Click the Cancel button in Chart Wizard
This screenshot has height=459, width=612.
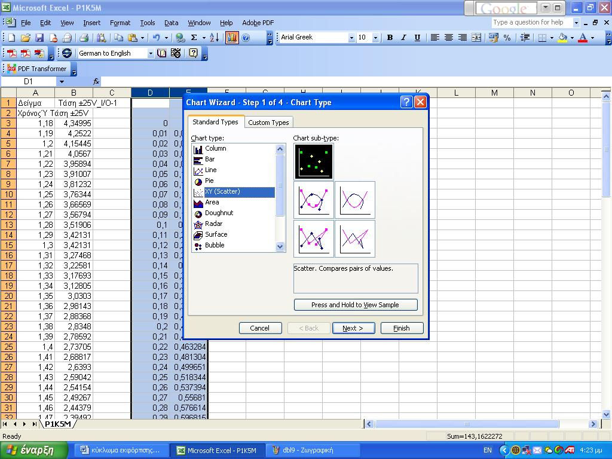coord(260,328)
